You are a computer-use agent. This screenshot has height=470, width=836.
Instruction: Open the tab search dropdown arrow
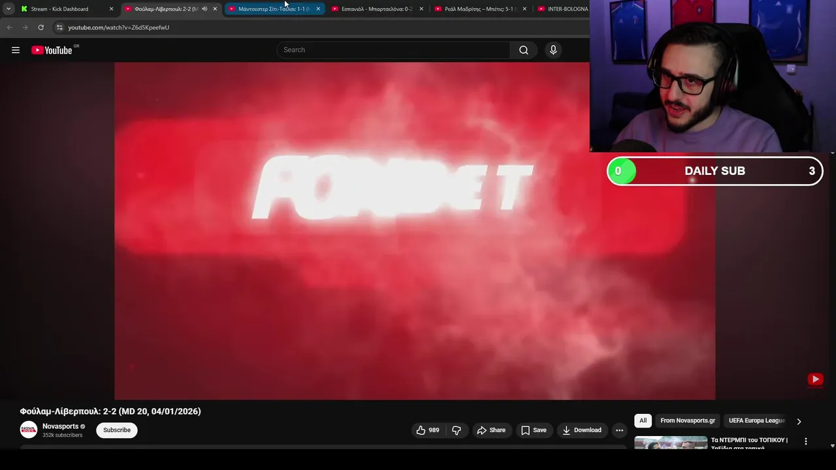tap(8, 9)
